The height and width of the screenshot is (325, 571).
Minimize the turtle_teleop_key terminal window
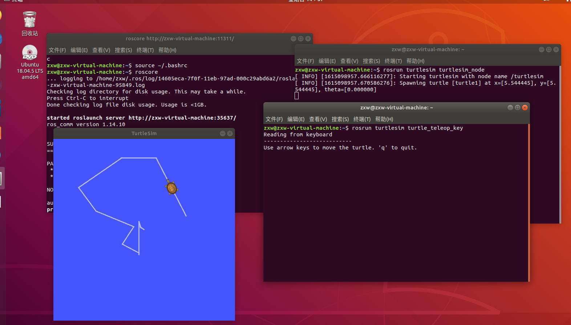coord(510,108)
